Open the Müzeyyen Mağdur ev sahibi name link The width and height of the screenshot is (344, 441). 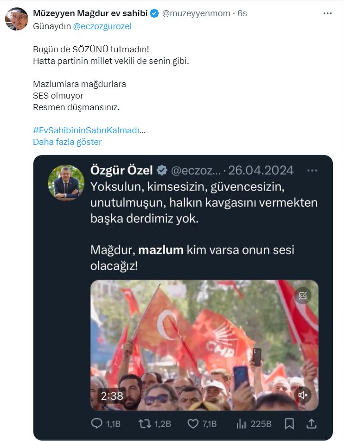click(90, 13)
